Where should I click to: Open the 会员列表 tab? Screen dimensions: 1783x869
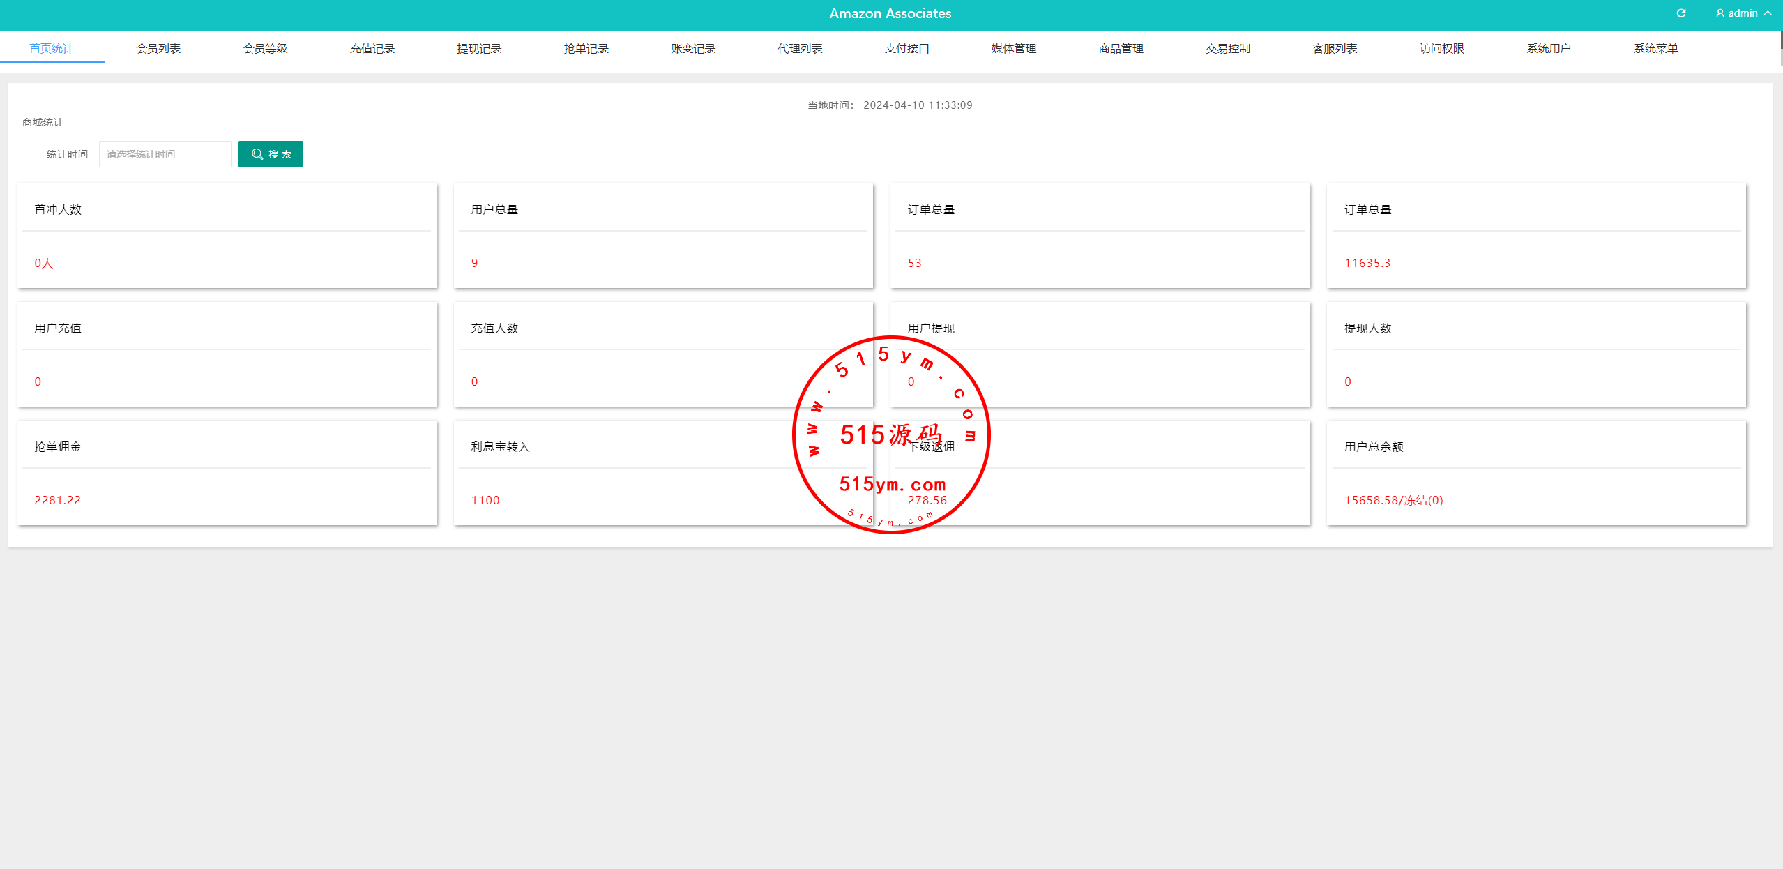point(158,48)
